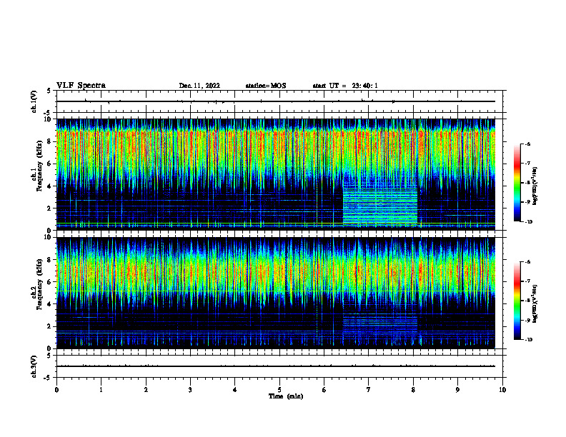The image size is (566, 437).
Task: Click the "VLF Spectra" plot title
Action: pyautogui.click(x=81, y=86)
